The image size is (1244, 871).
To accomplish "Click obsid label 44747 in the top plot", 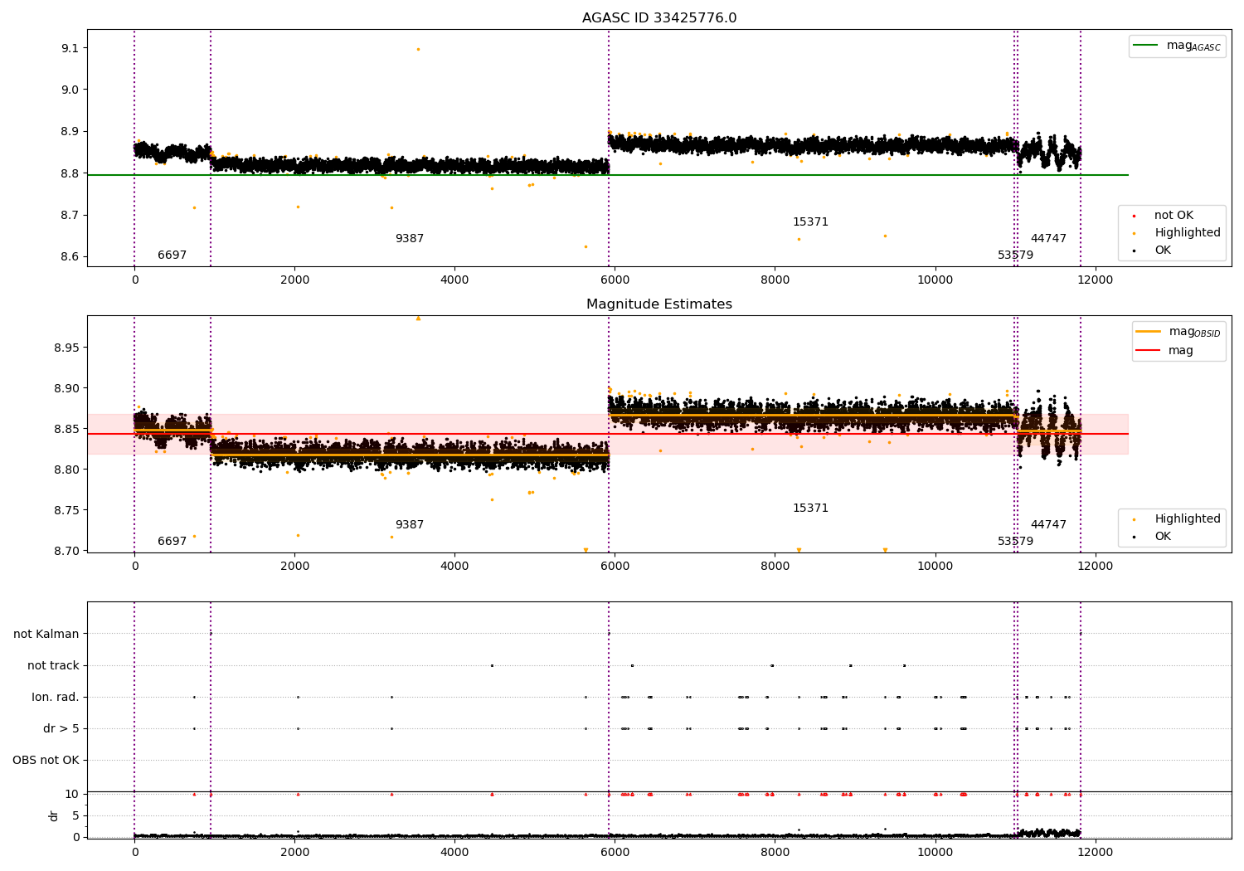I will coord(1048,239).
